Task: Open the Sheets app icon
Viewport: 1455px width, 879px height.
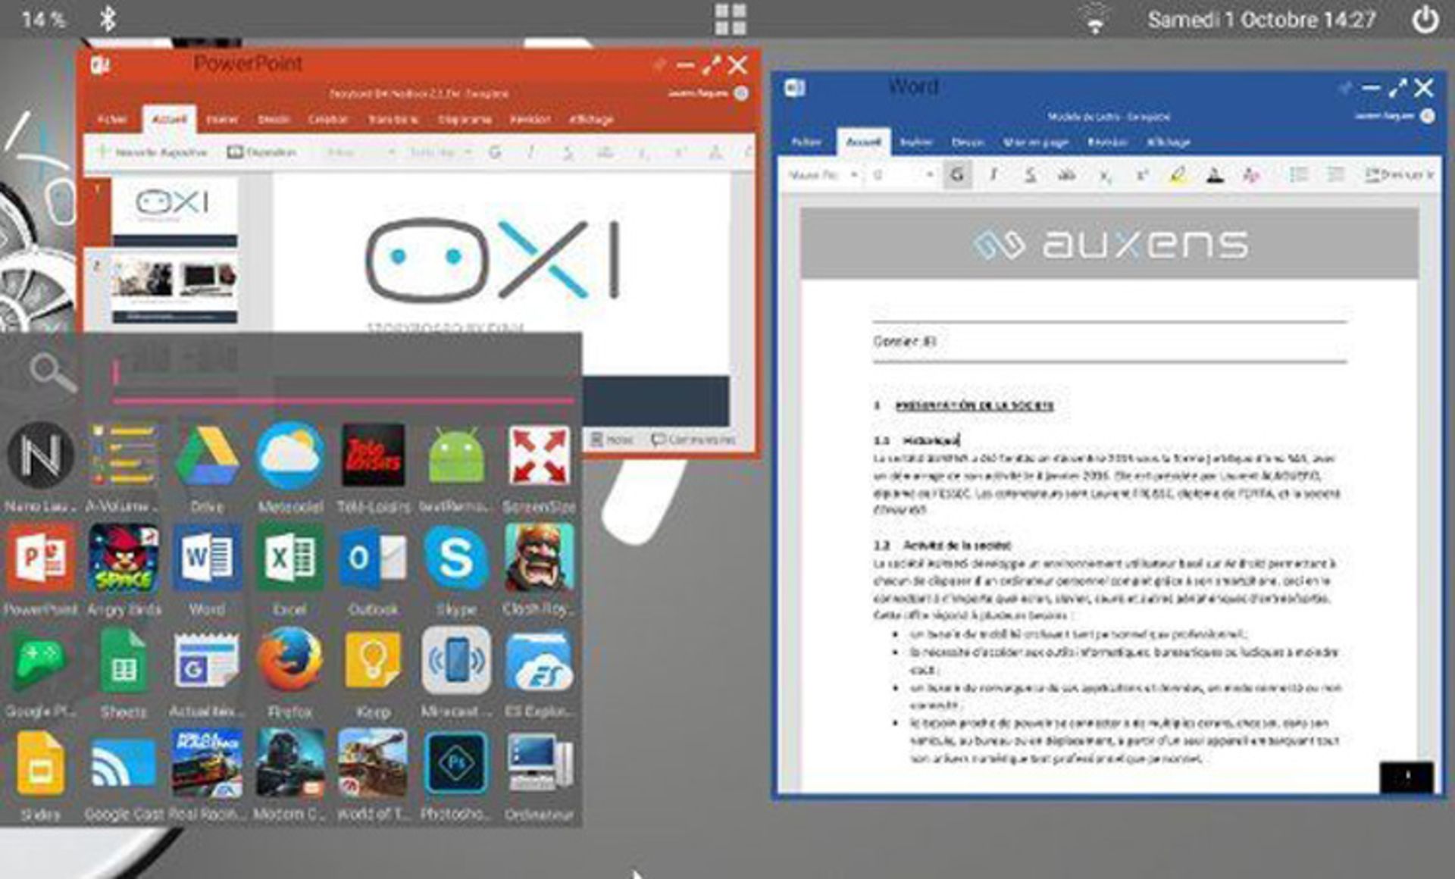Action: coord(124,661)
